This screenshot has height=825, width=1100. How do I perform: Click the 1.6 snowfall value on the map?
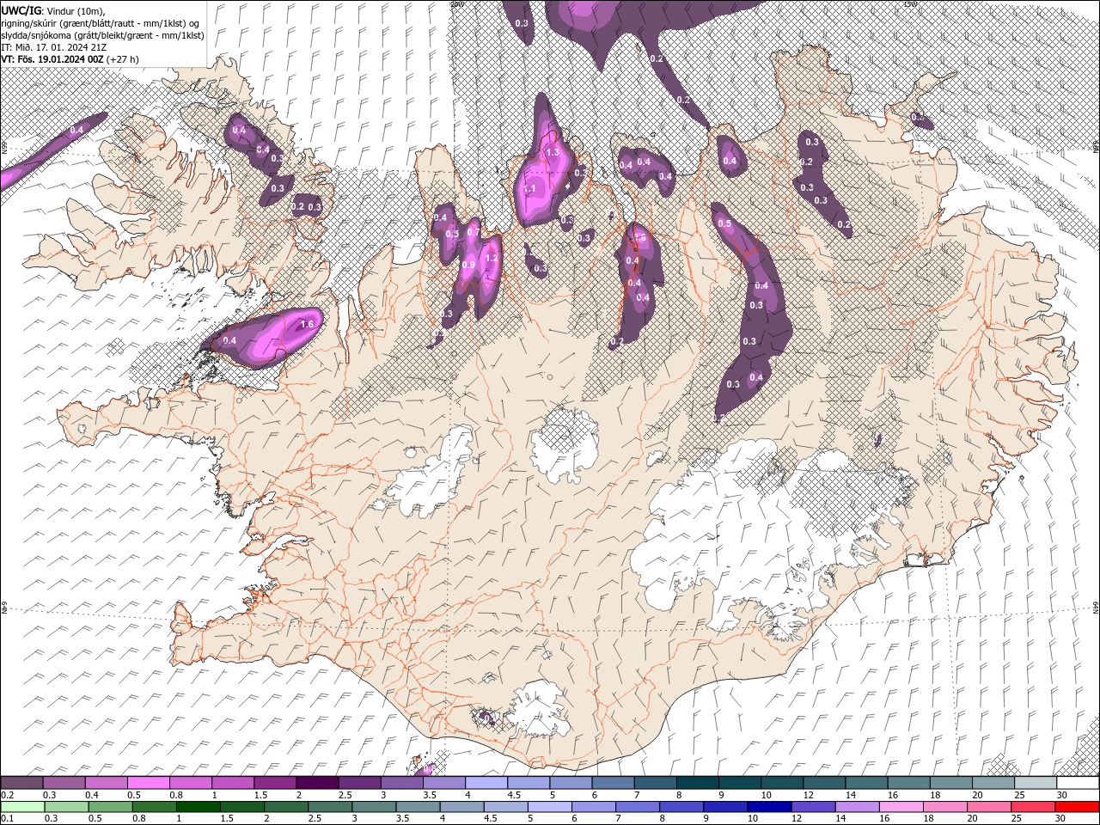(x=308, y=325)
